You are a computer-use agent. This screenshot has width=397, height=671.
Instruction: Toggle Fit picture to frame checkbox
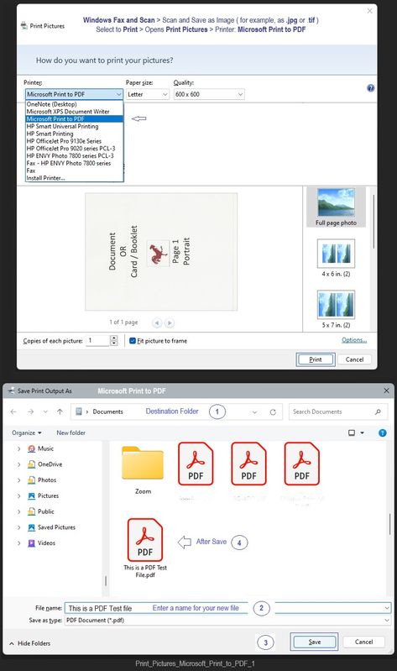tap(133, 341)
